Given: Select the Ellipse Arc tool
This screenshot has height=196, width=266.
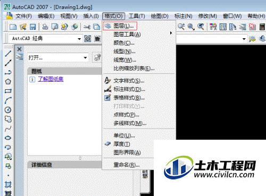Looking at the screenshot, I should click(x=8, y=147).
